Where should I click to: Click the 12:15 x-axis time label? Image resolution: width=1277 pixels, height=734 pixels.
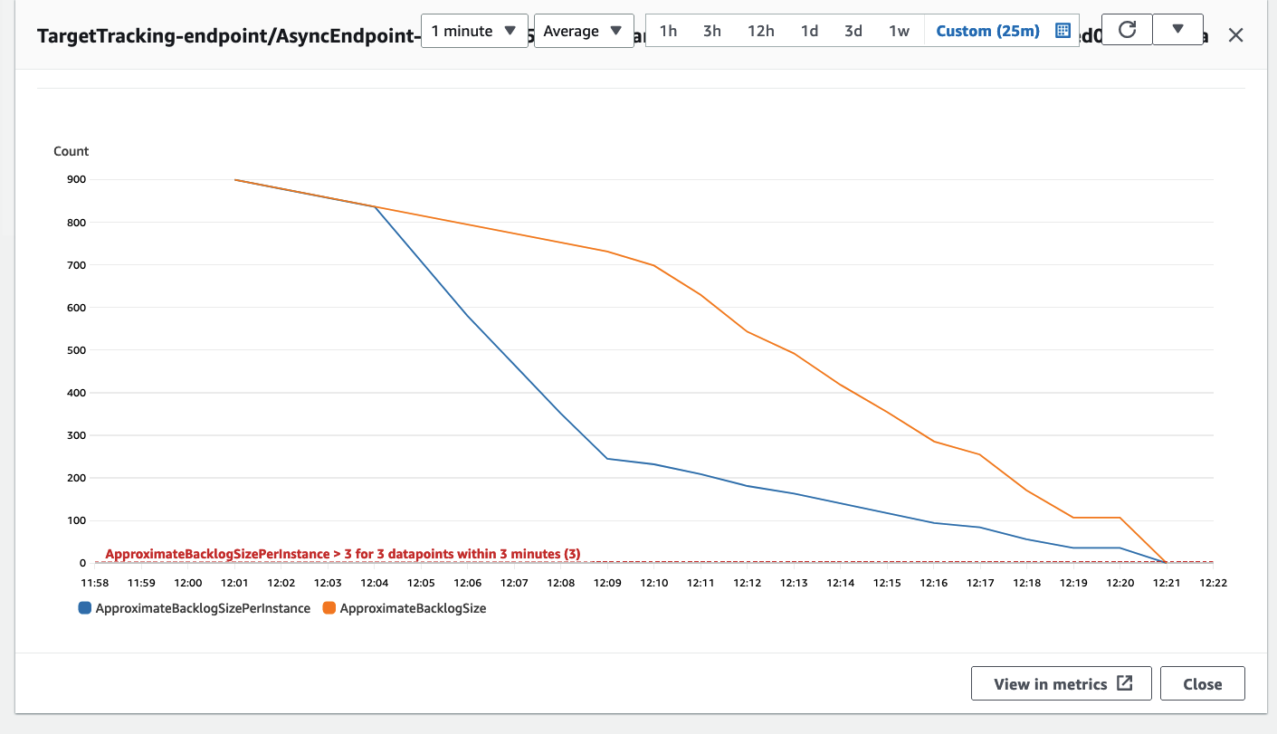click(x=887, y=583)
